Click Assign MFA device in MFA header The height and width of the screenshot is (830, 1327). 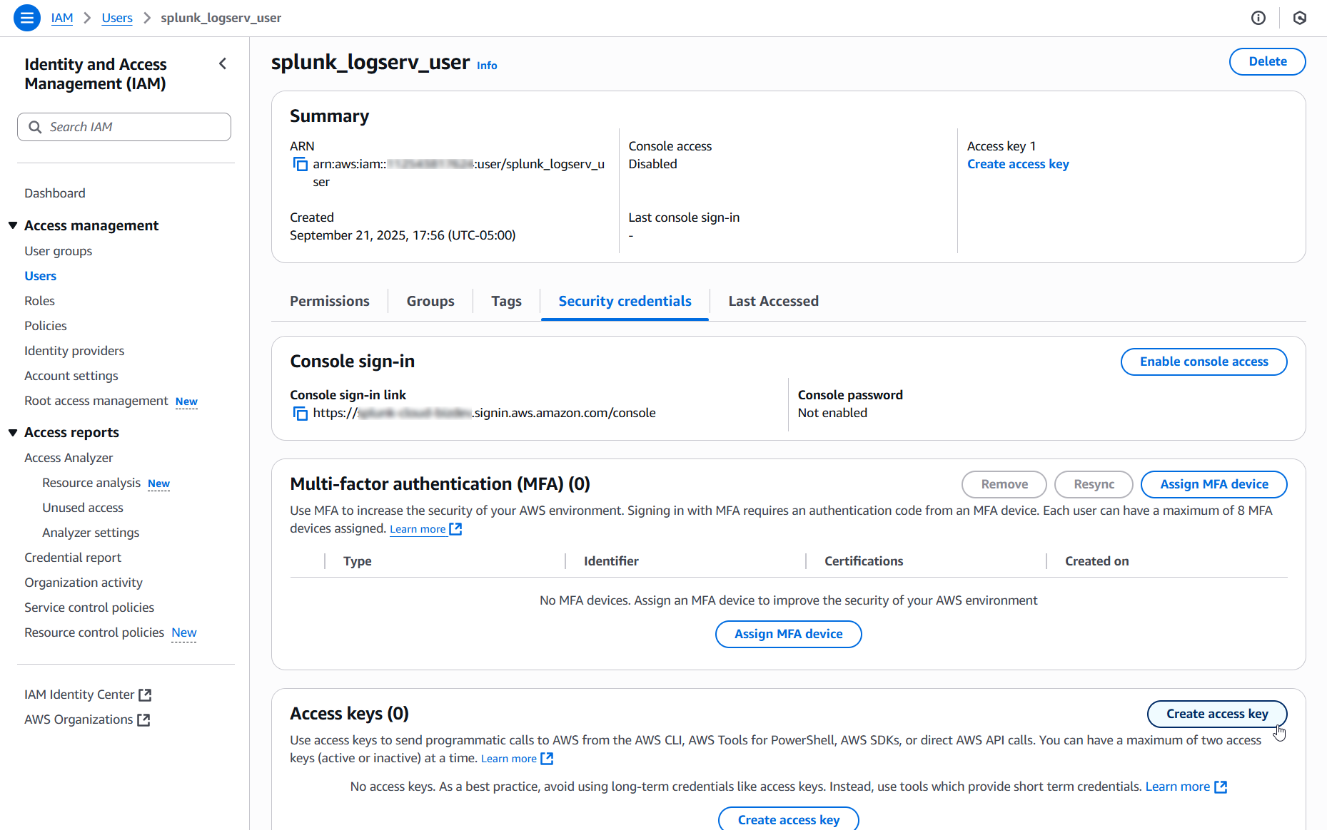coord(1214,484)
